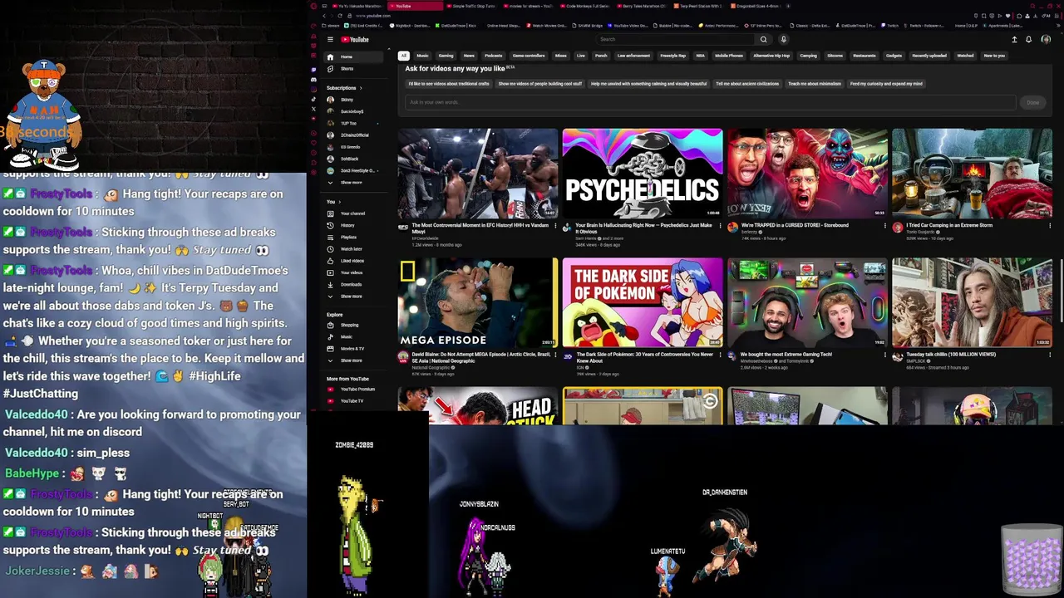The image size is (1064, 598).
Task: Select the All filter chip
Action: [404, 56]
